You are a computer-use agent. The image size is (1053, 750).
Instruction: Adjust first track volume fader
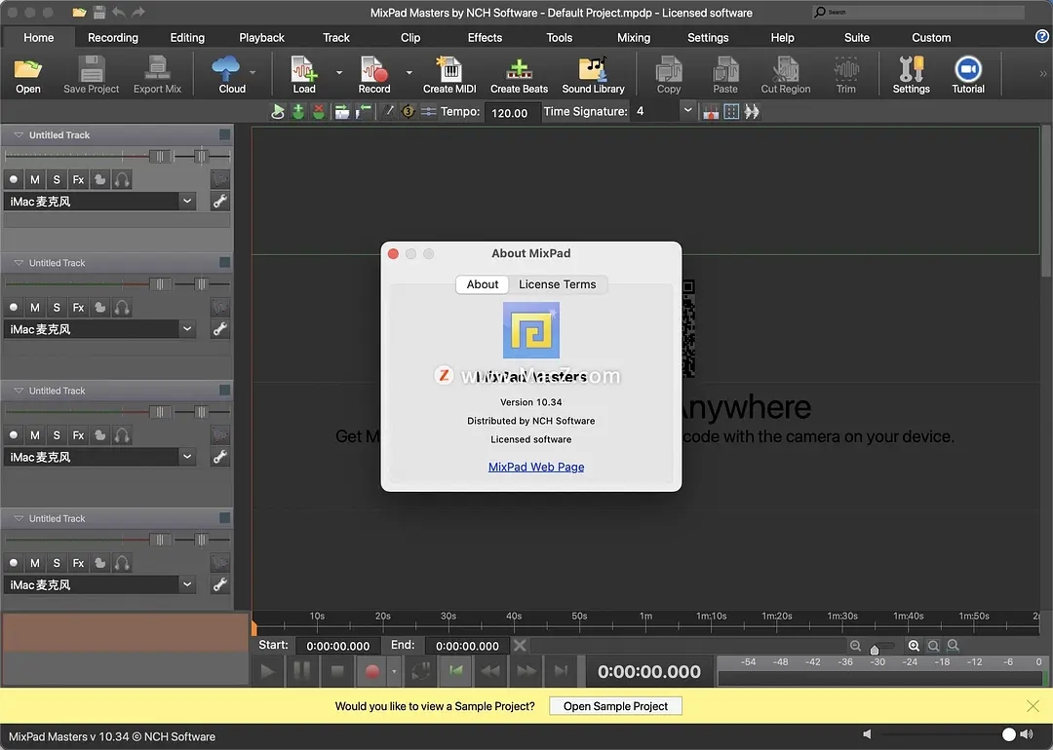click(x=160, y=156)
